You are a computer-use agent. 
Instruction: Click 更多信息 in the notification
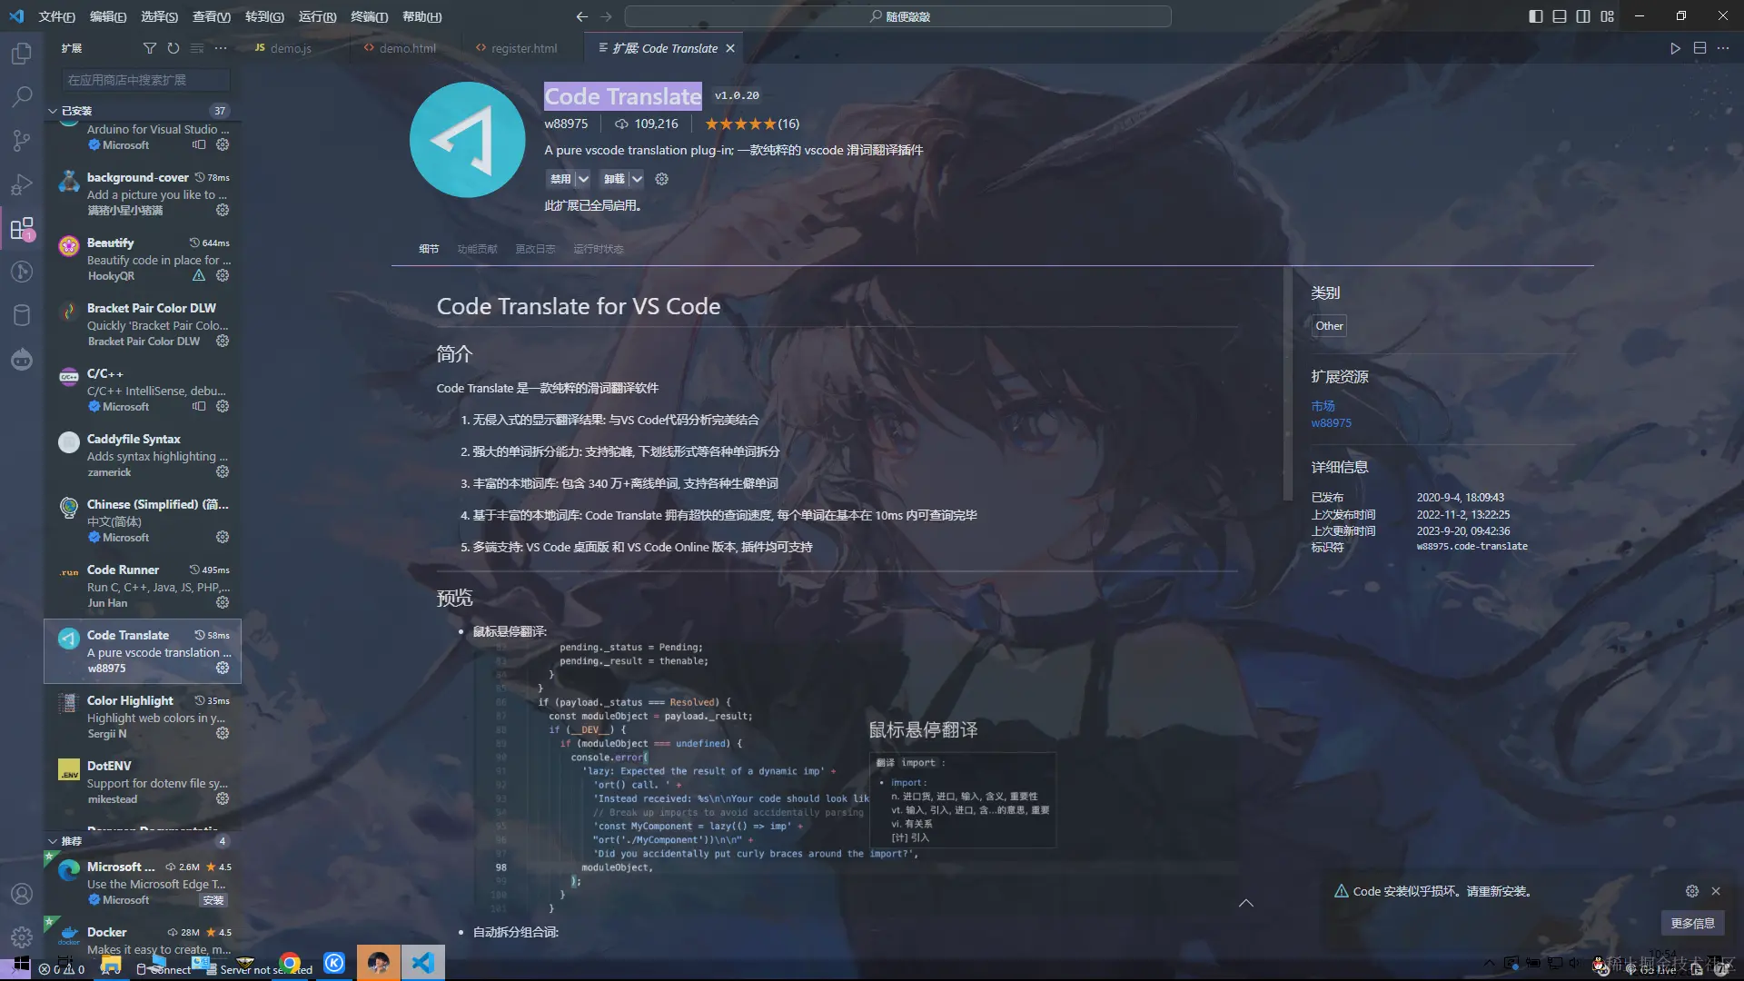click(x=1692, y=923)
